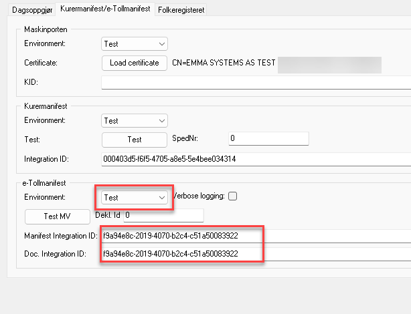Click the Dekl. Id input field

coord(163,216)
